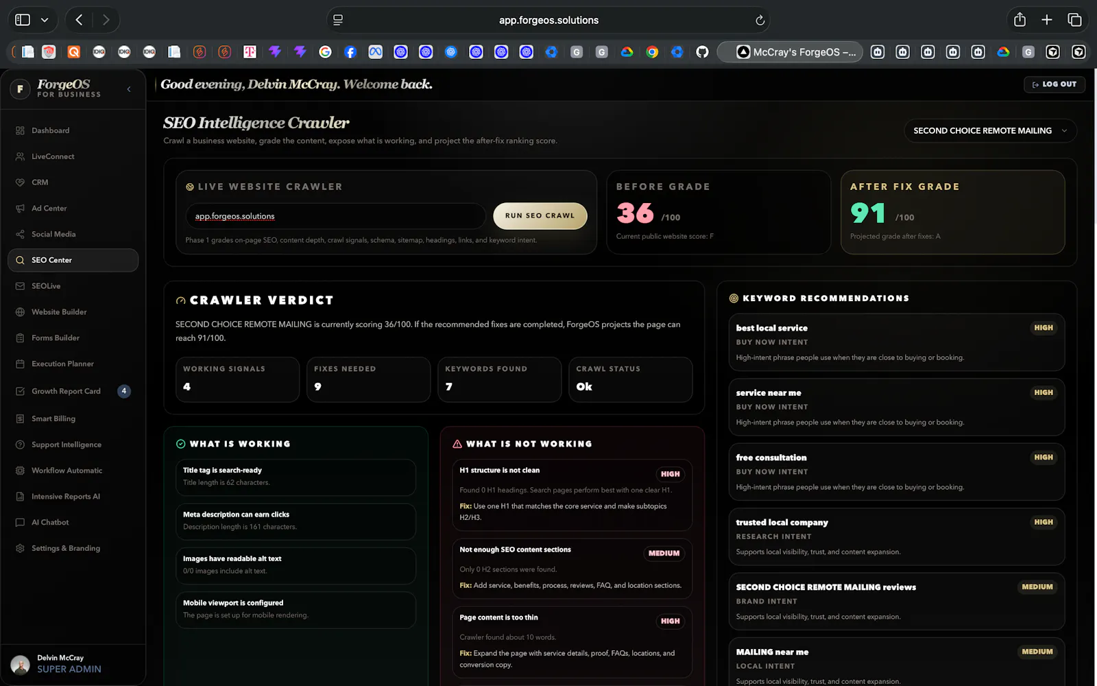Screen dimensions: 1097x686
Task: Select the CRM heart icon in sidebar
Action: [x=20, y=182]
